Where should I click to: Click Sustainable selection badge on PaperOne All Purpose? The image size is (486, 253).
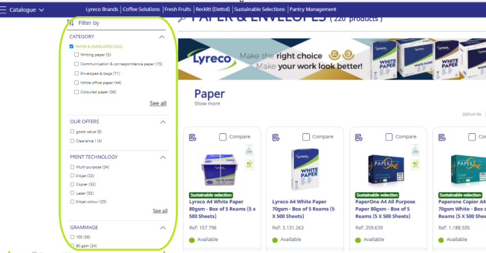pyautogui.click(x=377, y=195)
